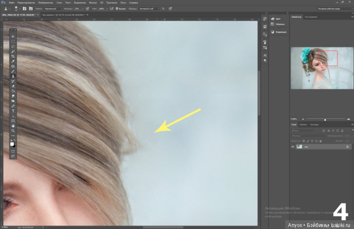The width and height of the screenshot is (354, 229).
Task: Select the Pen tool
Action: coord(13,106)
